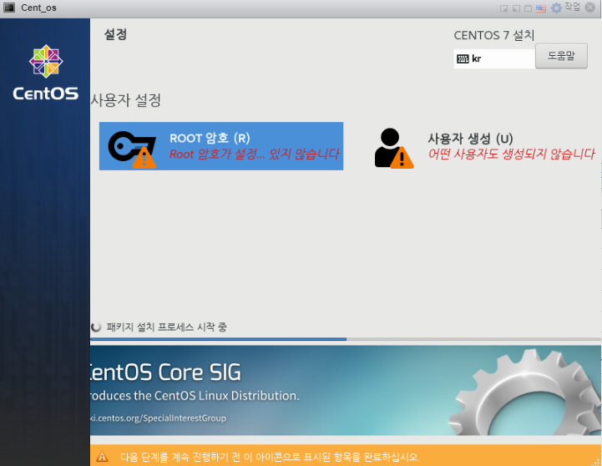Click the '사용자 설정' section heading
This screenshot has width=602, height=466.
pos(126,100)
